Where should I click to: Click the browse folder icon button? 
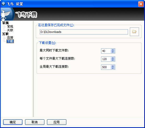(x=134, y=32)
